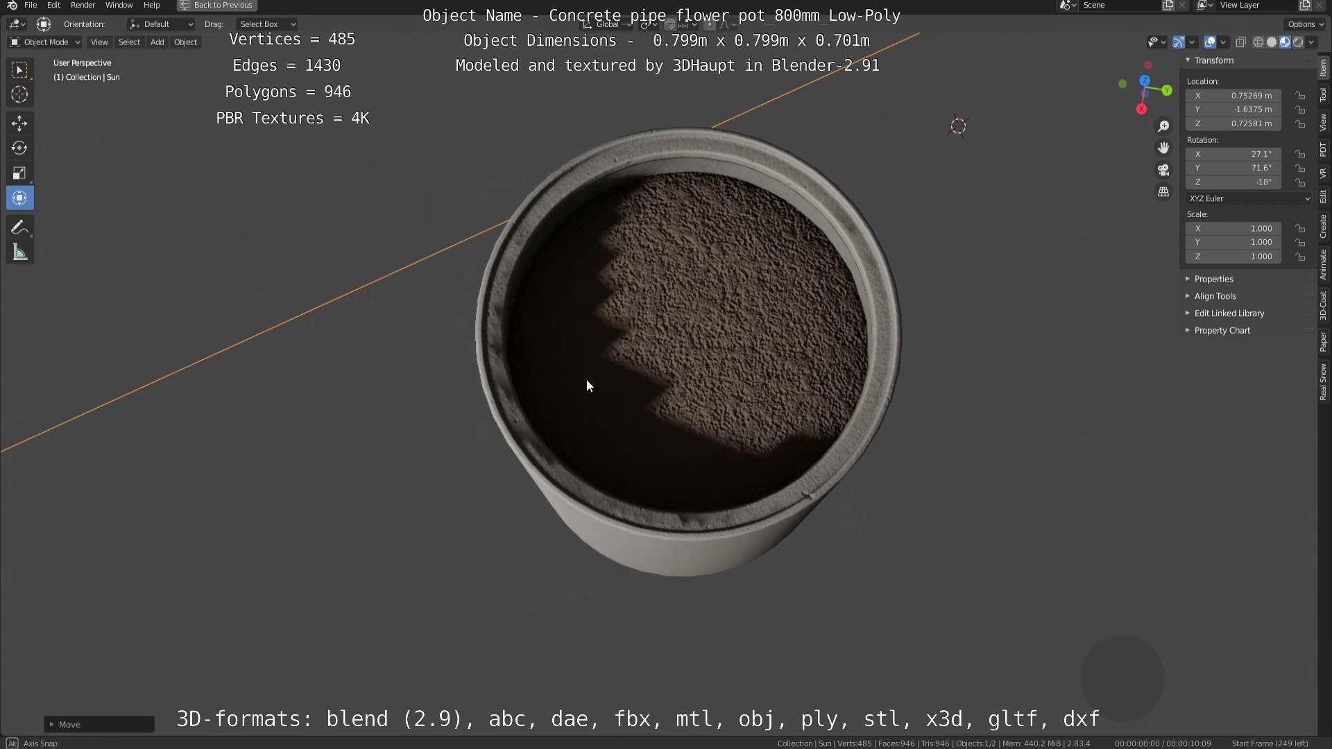Image resolution: width=1332 pixels, height=749 pixels.
Task: Click Location X value field
Action: (x=1233, y=96)
